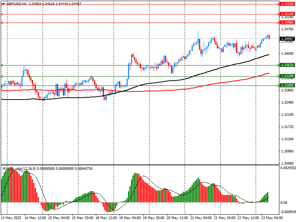Click left handle of the 1.33000 green line
This screenshot has height=222, width=296.
pos(2,85)
